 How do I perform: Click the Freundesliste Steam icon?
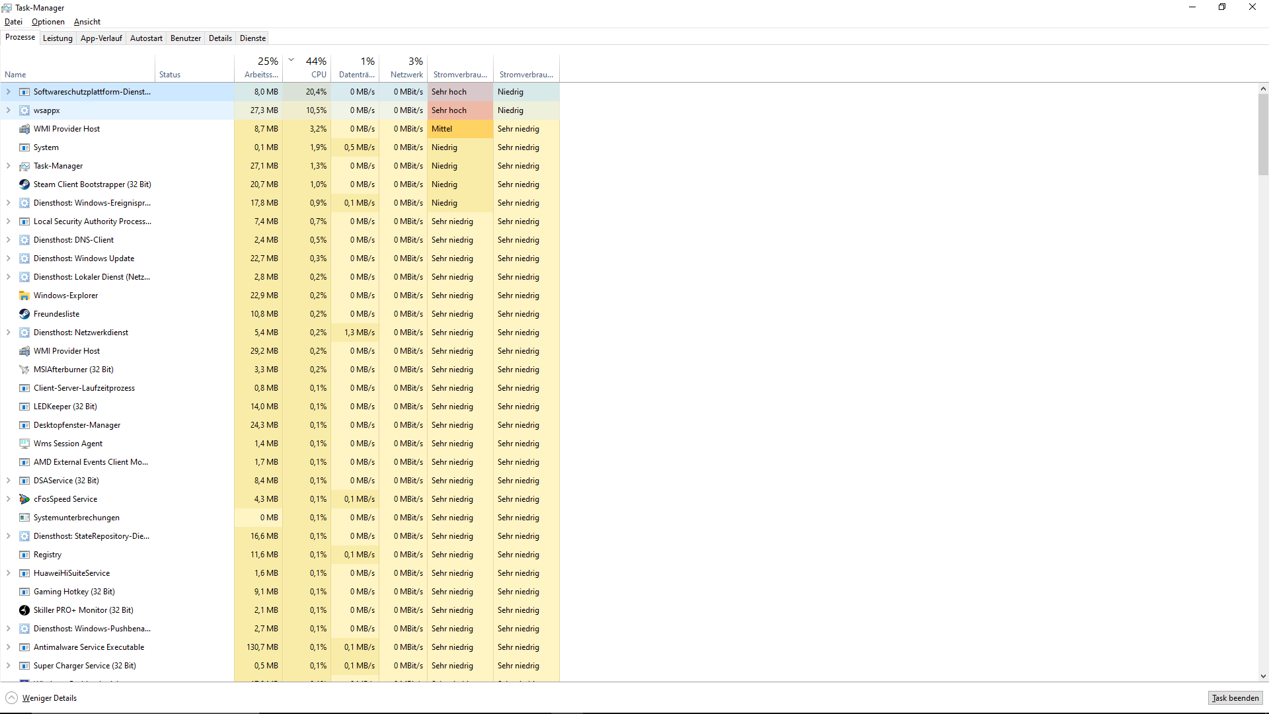point(24,314)
